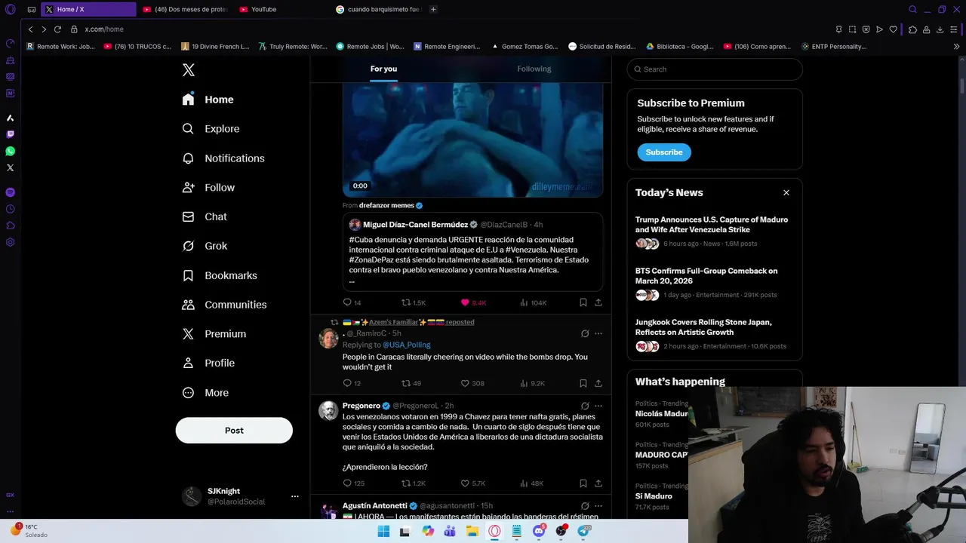Open Windows Start menu on taskbar
Image resolution: width=966 pixels, height=543 pixels.
coord(383,531)
